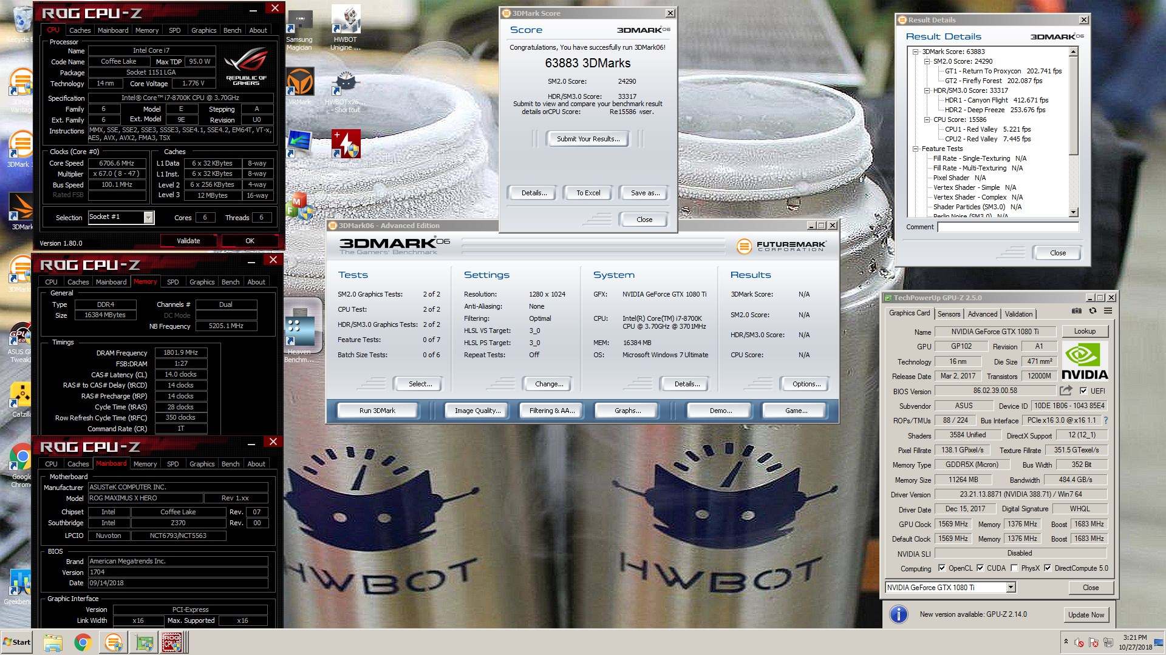Click the Bus Interface question mark icon
This screenshot has height=655, width=1166.
coord(1105,420)
